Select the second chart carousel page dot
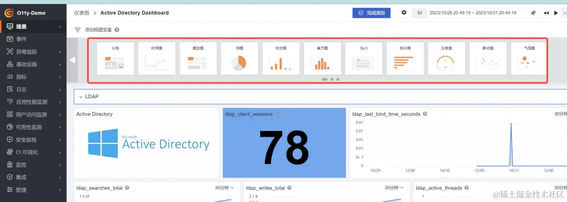 [332, 79]
